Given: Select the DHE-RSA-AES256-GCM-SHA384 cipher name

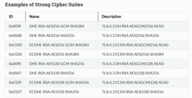Looking at the screenshot, I should (x=57, y=26).
